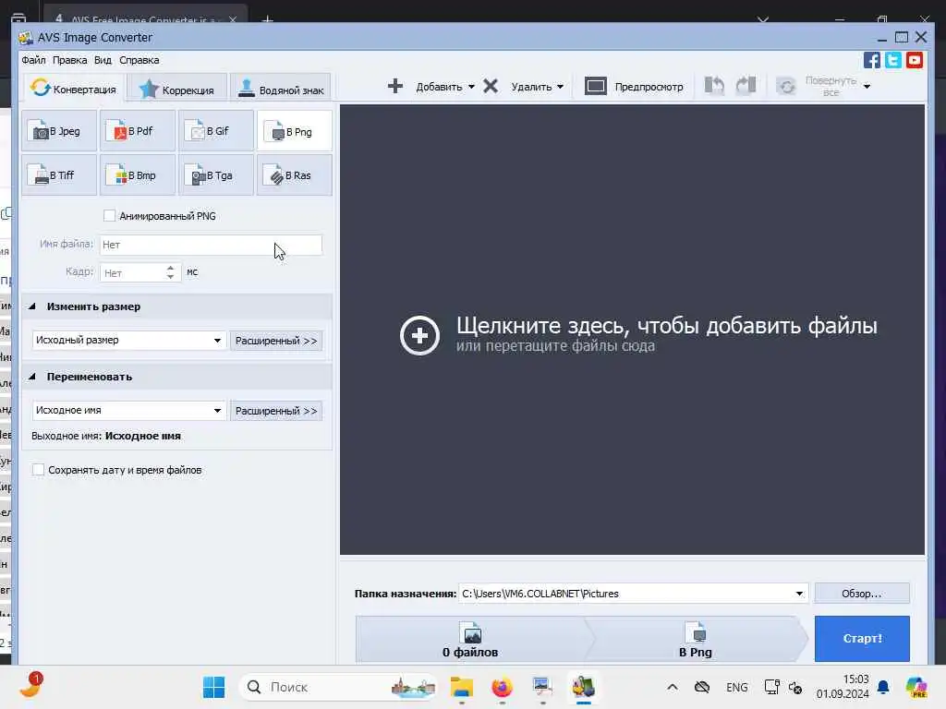Click the Добавить button label
This screenshot has width=946, height=709.
439,87
